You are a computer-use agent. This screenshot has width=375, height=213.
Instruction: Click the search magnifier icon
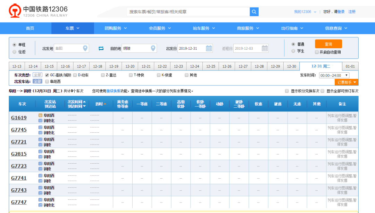(x=254, y=12)
